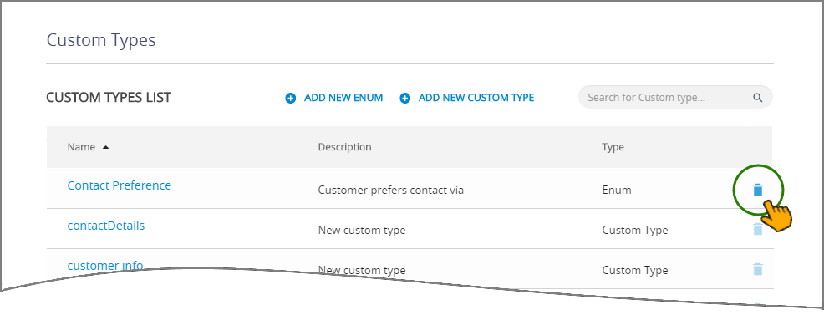Click the plus icon beside Add New Enum

[291, 98]
